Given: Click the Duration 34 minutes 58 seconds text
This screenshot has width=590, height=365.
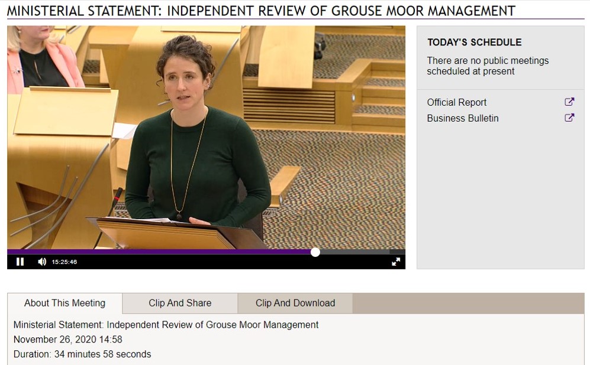Looking at the screenshot, I should pos(82,354).
